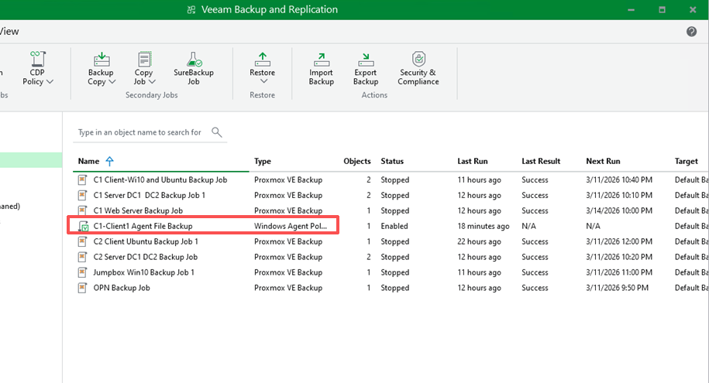The width and height of the screenshot is (709, 383).
Task: Expand the Backup Copy dropdown arrow
Action: [x=112, y=82]
